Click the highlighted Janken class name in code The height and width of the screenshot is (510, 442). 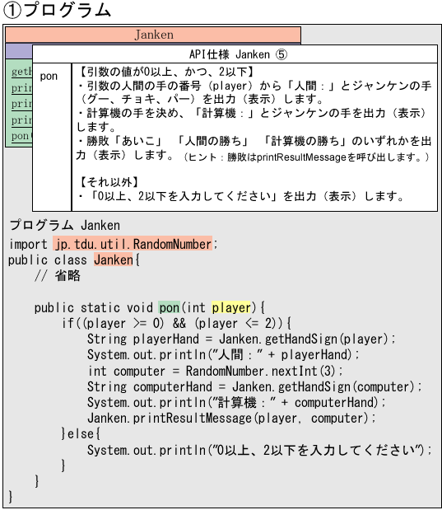point(114,260)
